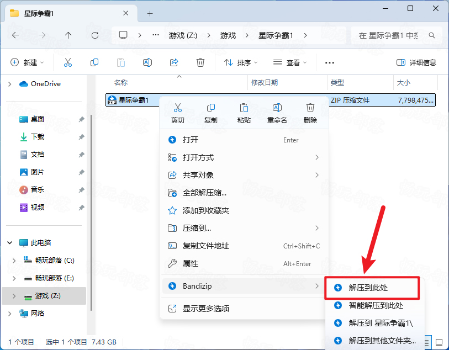This screenshot has height=350, width=449.
Task: Click the PC monitor icon in the address bar
Action: tap(123, 35)
